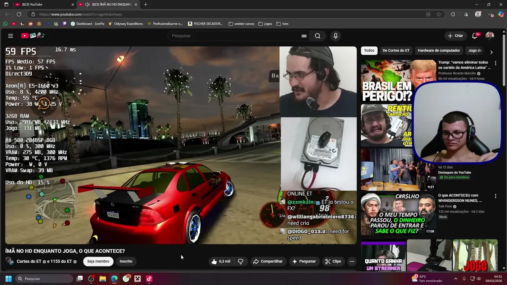Viewport: 507px width, 285px height.
Task: Click the magnifier search button in YouTube
Action: [318, 36]
